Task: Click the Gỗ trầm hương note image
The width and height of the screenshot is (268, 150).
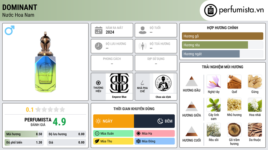Action: (234, 130)
